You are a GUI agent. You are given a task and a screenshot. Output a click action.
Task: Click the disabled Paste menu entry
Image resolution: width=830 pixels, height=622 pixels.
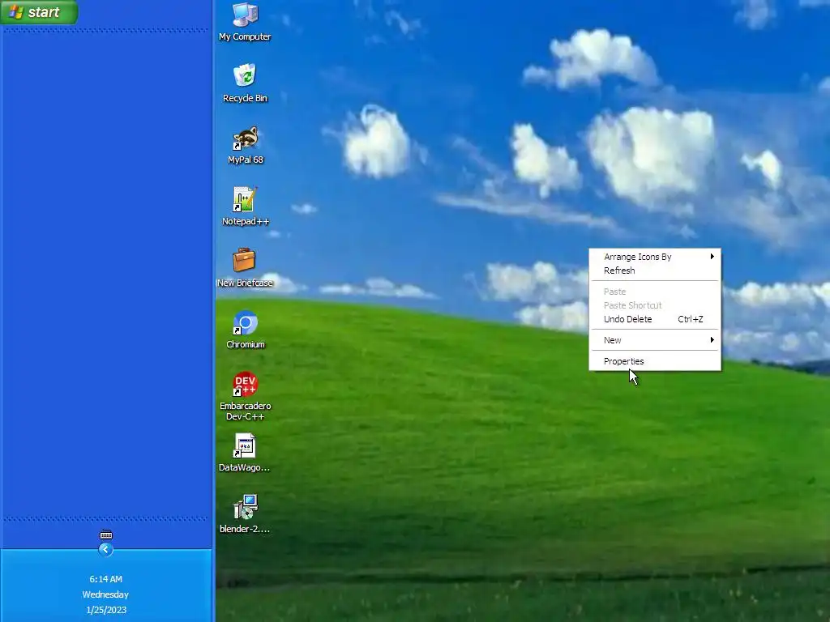tap(655, 292)
